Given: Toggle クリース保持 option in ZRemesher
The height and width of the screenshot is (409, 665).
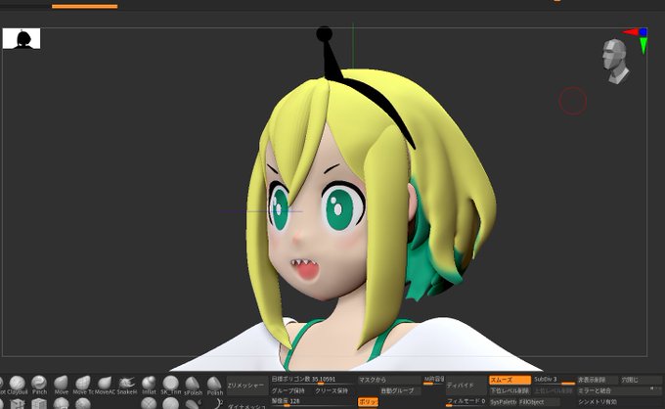Looking at the screenshot, I should pyautogui.click(x=332, y=390).
